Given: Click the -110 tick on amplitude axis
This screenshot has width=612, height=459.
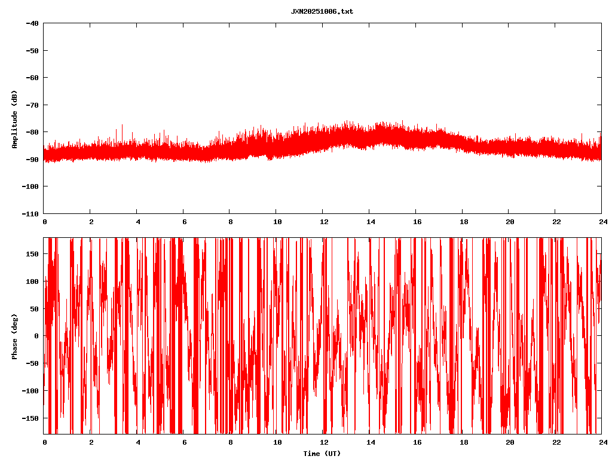Looking at the screenshot, I should pos(30,213).
